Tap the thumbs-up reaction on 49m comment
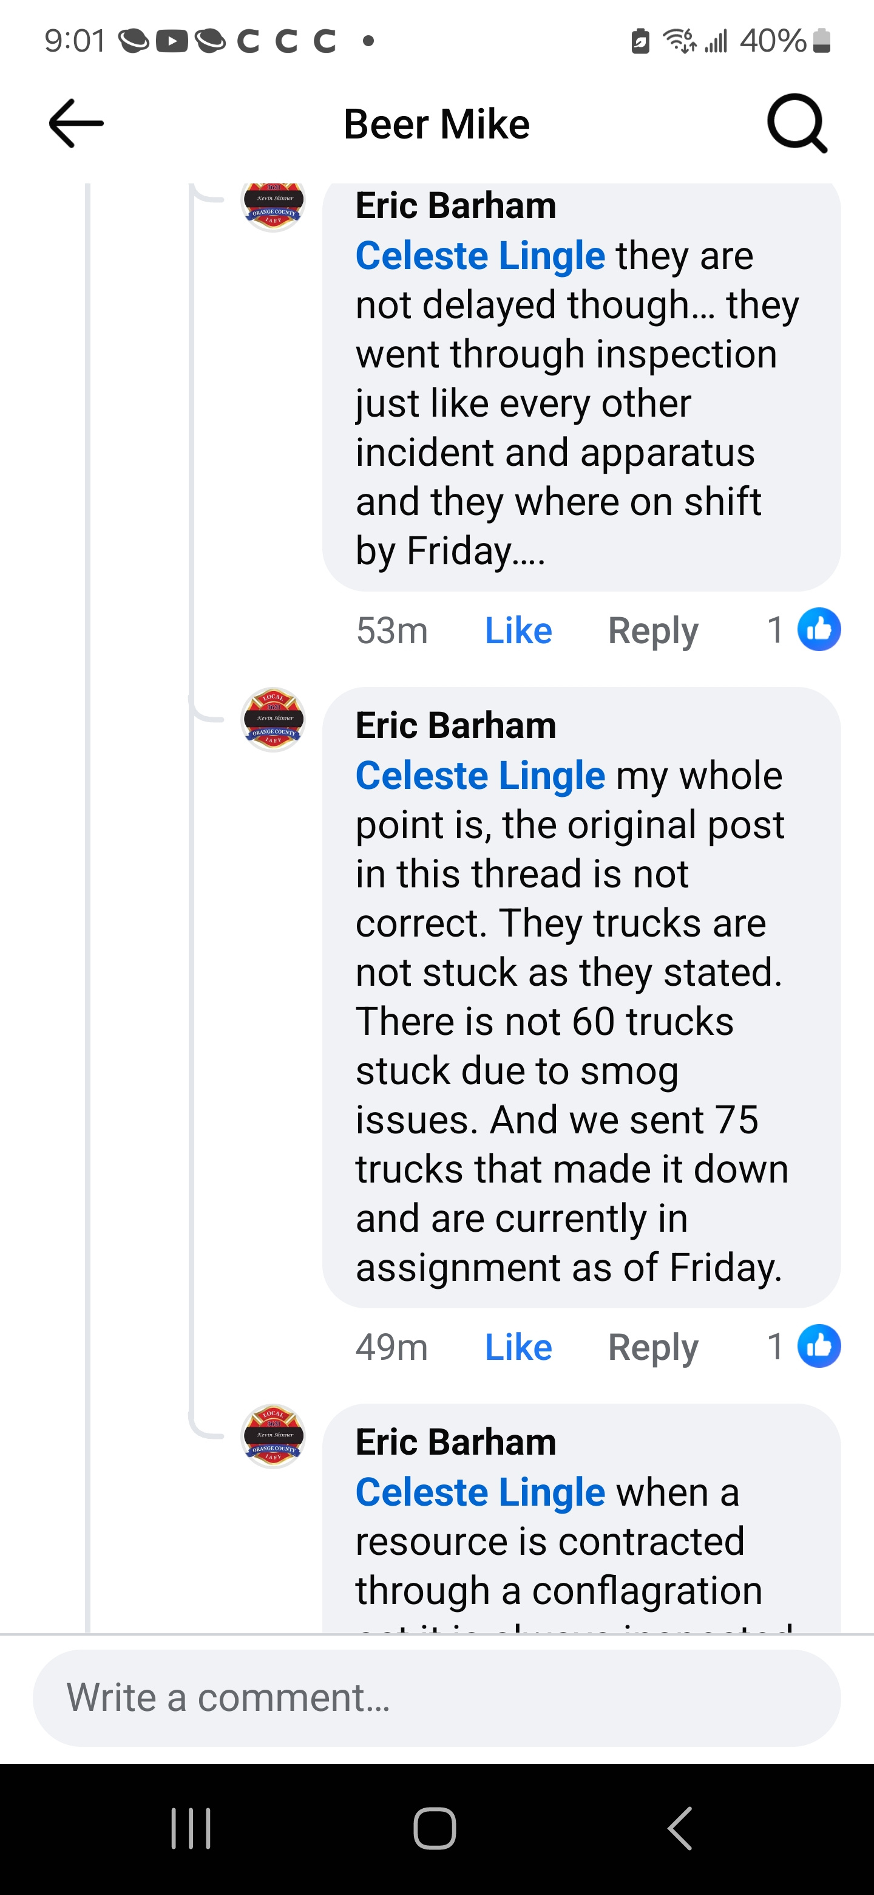874x1895 pixels. 819,1346
